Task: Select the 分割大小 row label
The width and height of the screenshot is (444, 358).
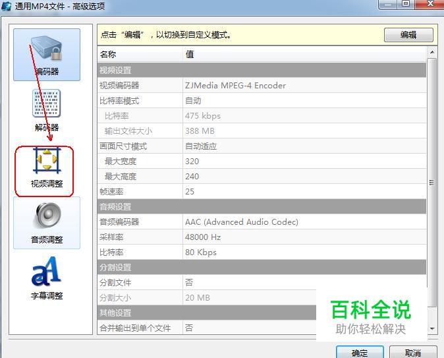Action: (115, 297)
